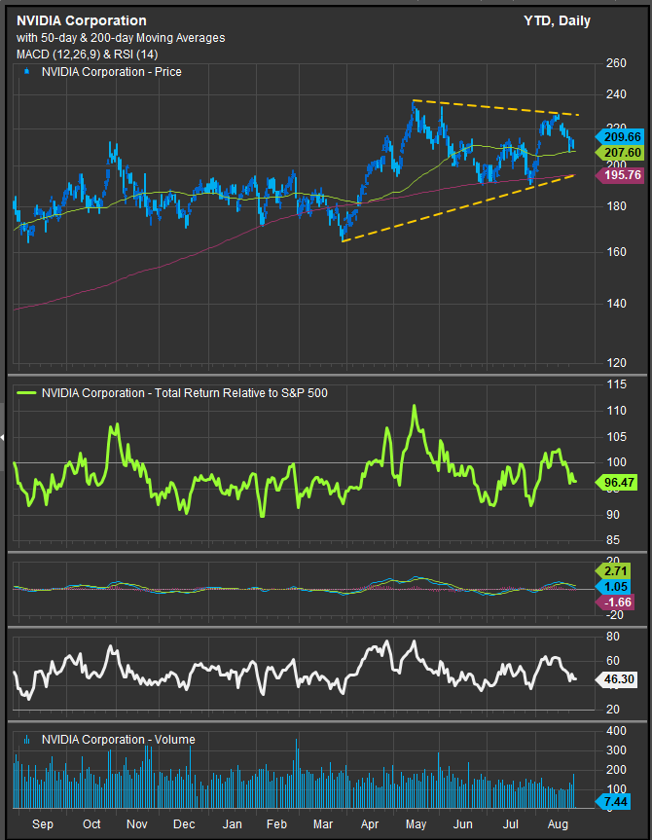Click the 400 volume axis value
This screenshot has width=652, height=840.
click(616, 731)
